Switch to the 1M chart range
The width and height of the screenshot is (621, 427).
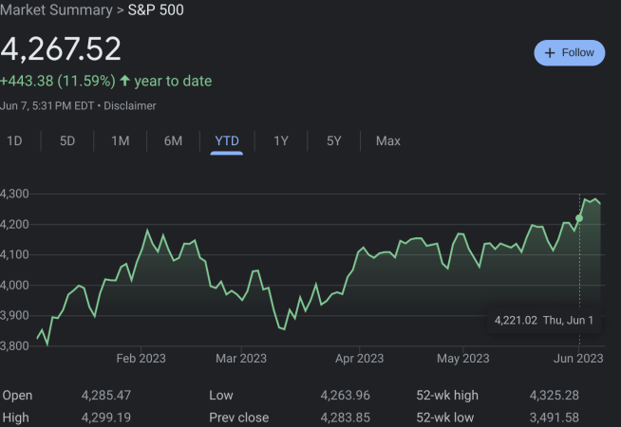click(121, 140)
